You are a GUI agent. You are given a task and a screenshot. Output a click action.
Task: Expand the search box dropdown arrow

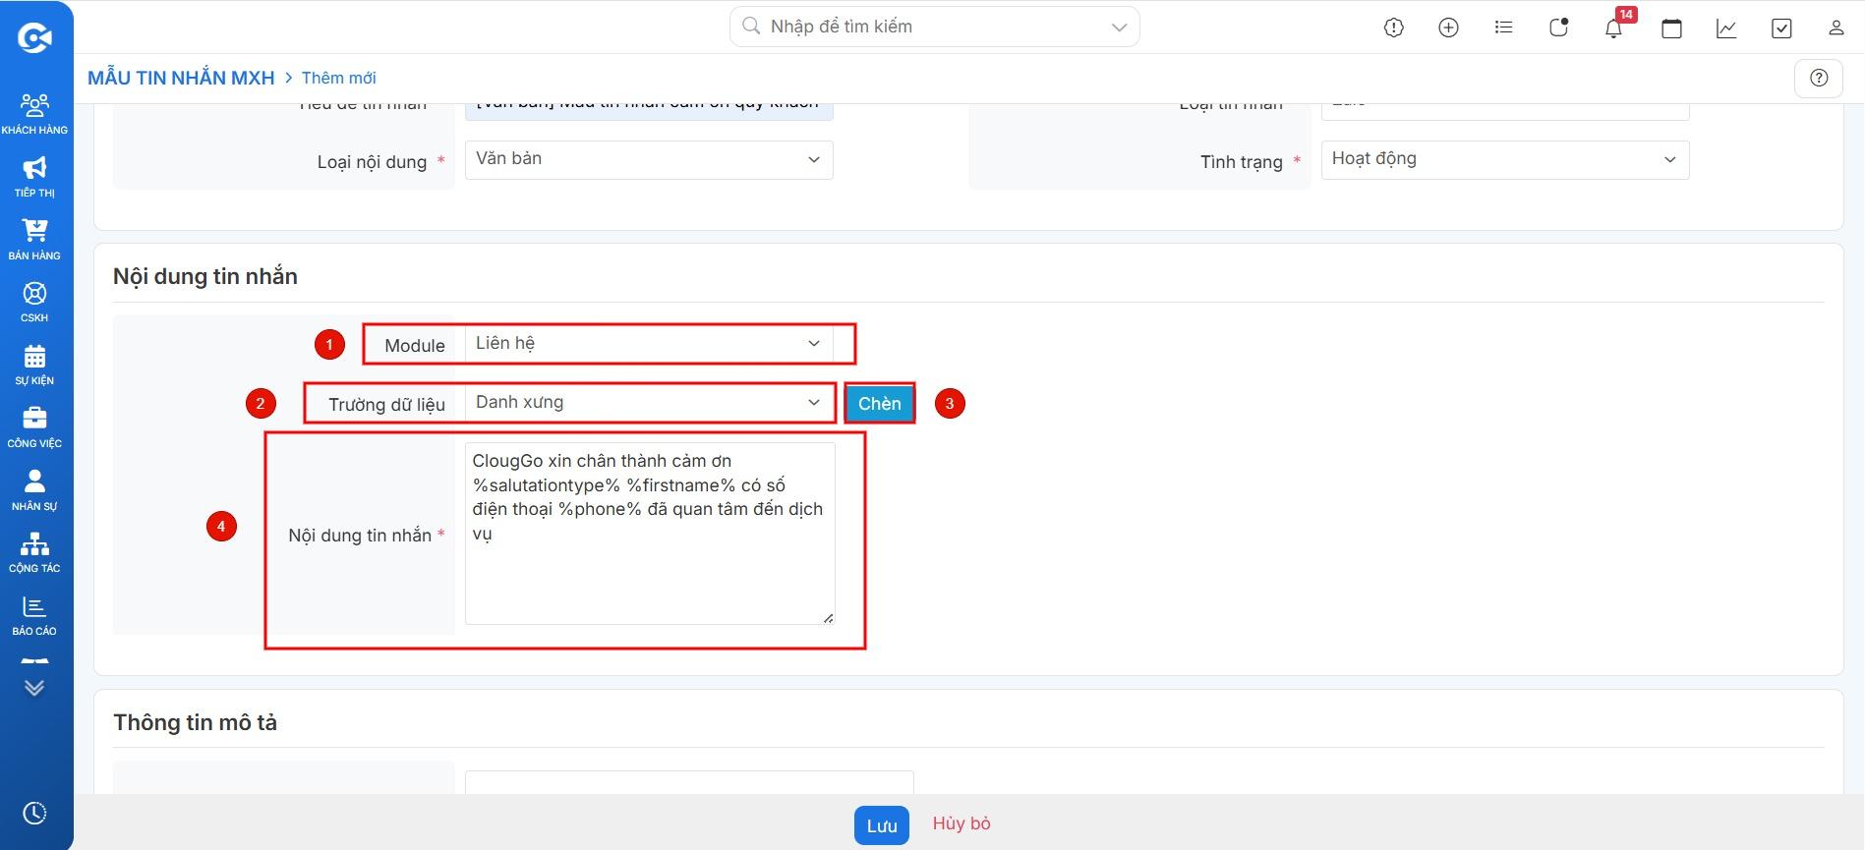click(1119, 27)
